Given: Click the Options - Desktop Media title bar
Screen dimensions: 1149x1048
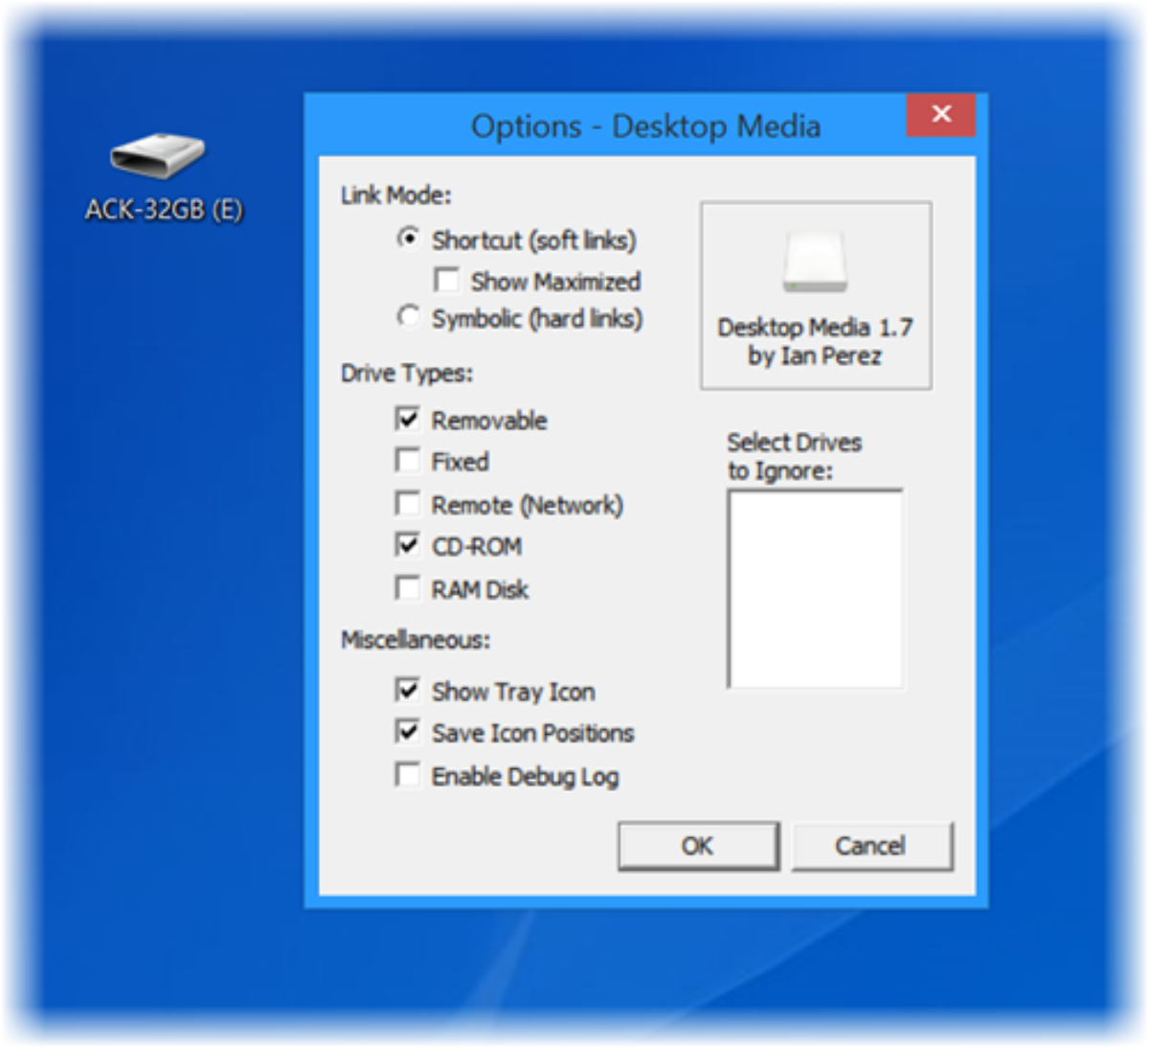Looking at the screenshot, I should [645, 126].
